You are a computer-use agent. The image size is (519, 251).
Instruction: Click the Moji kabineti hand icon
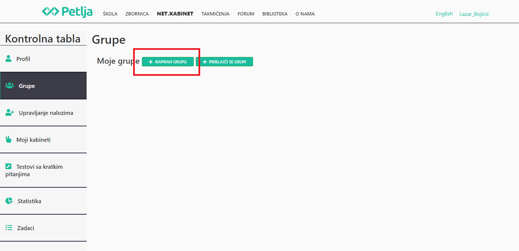(x=9, y=139)
